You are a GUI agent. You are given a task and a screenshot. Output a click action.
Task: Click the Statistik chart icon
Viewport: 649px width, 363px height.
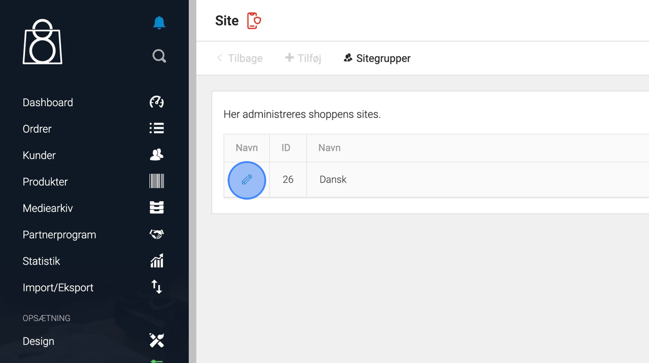pos(156,261)
